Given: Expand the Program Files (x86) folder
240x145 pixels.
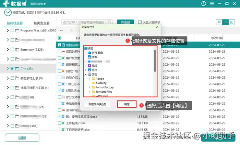Looking at the screenshot, I should pos(8,30).
